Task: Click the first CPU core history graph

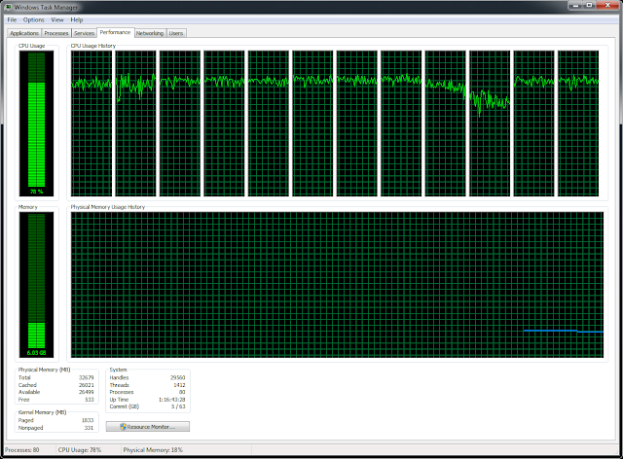Action: (x=92, y=124)
